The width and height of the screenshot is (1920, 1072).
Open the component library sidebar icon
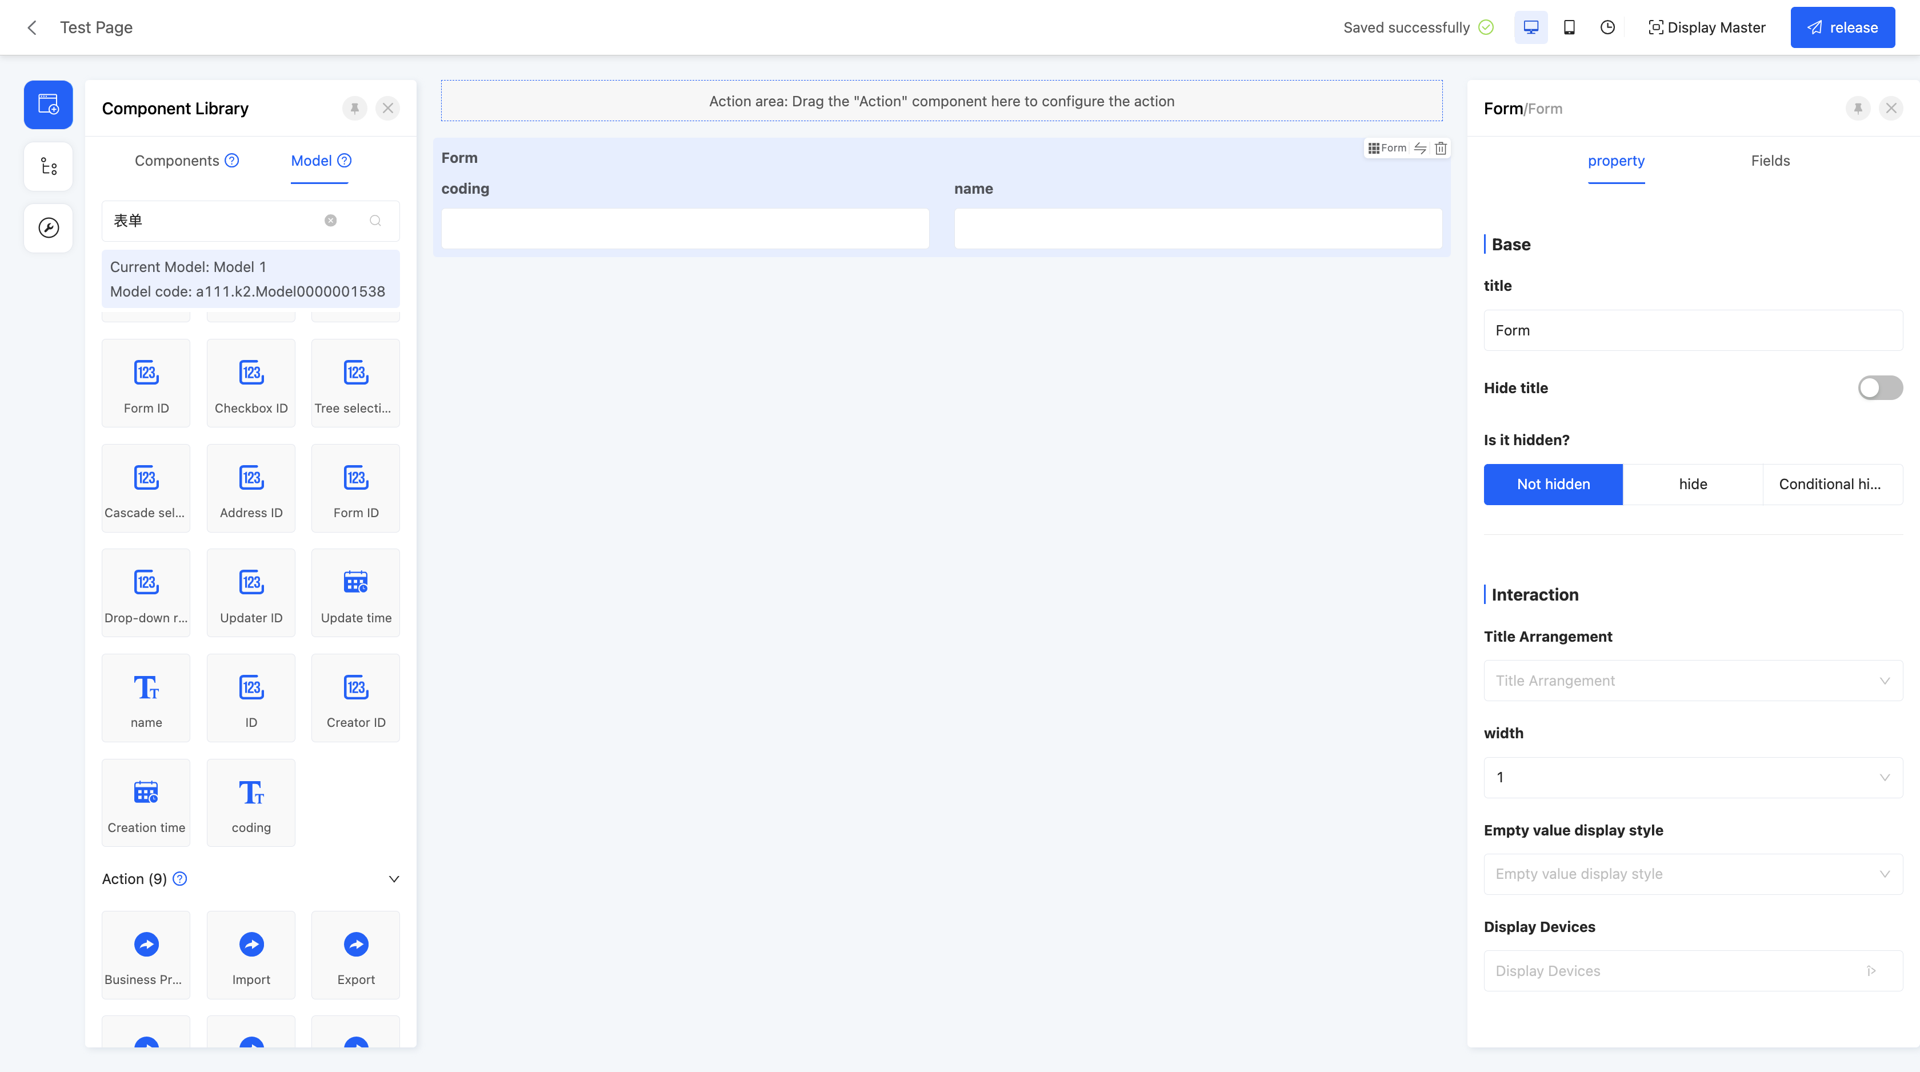(x=49, y=105)
